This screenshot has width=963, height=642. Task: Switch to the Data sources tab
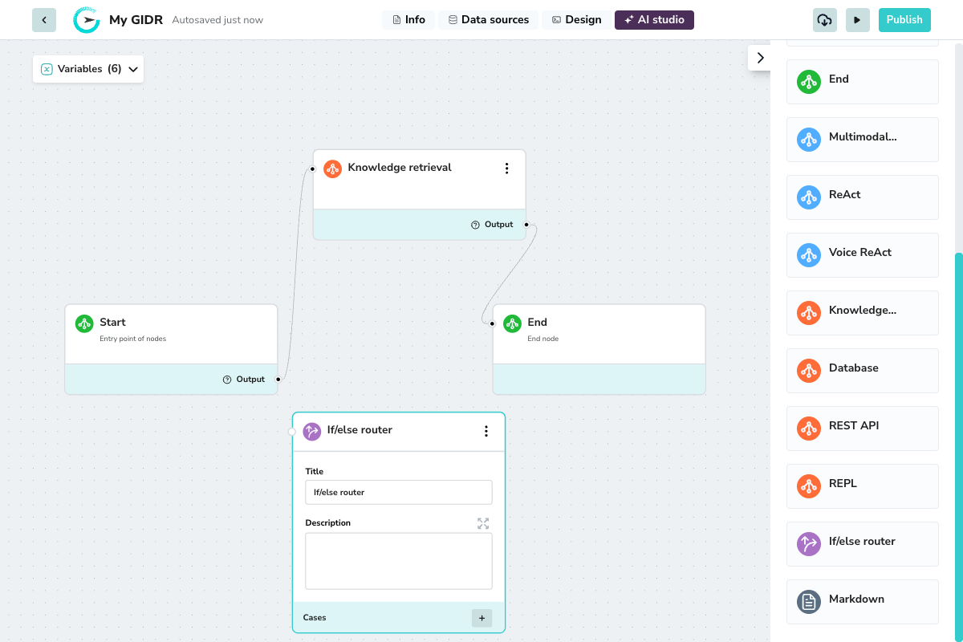pyautogui.click(x=488, y=19)
